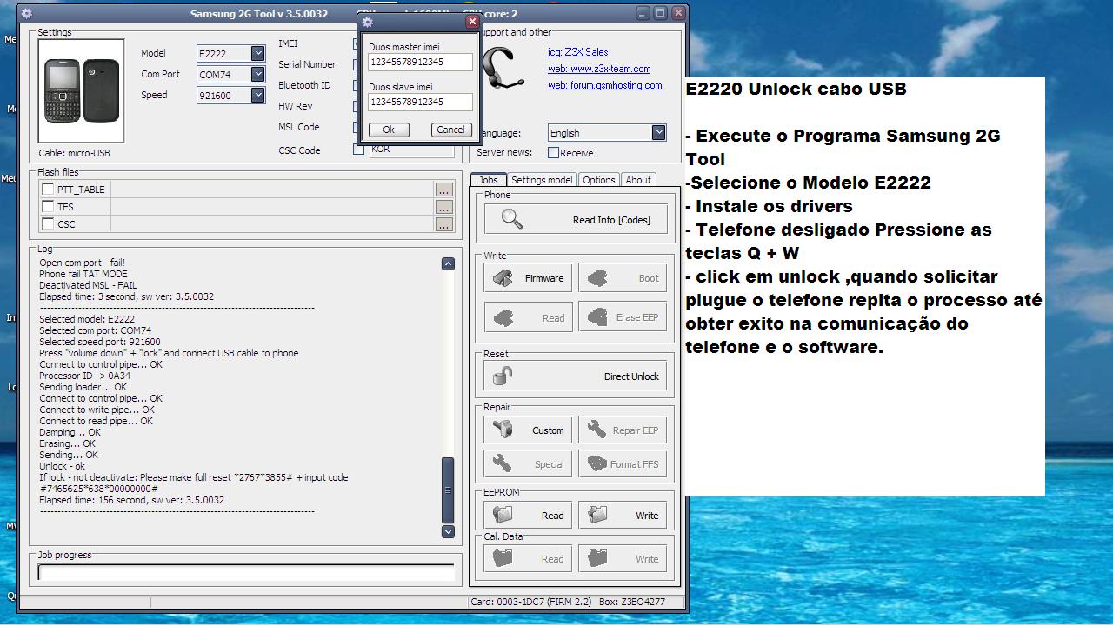This screenshot has height=626, width=1113.
Task: Click the Firmware write chip icon
Action: tap(503, 278)
